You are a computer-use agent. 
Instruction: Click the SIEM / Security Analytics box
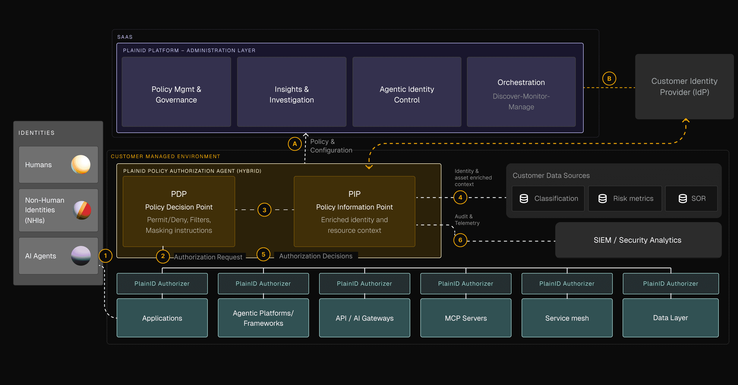[x=638, y=240]
